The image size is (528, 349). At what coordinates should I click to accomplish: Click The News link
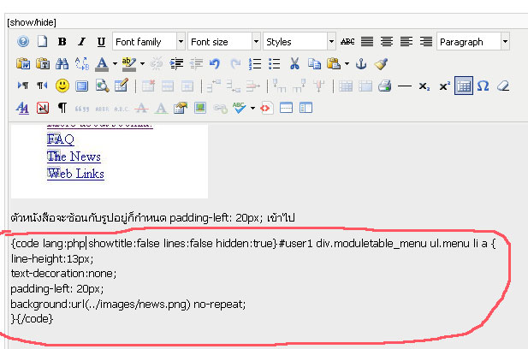click(74, 157)
